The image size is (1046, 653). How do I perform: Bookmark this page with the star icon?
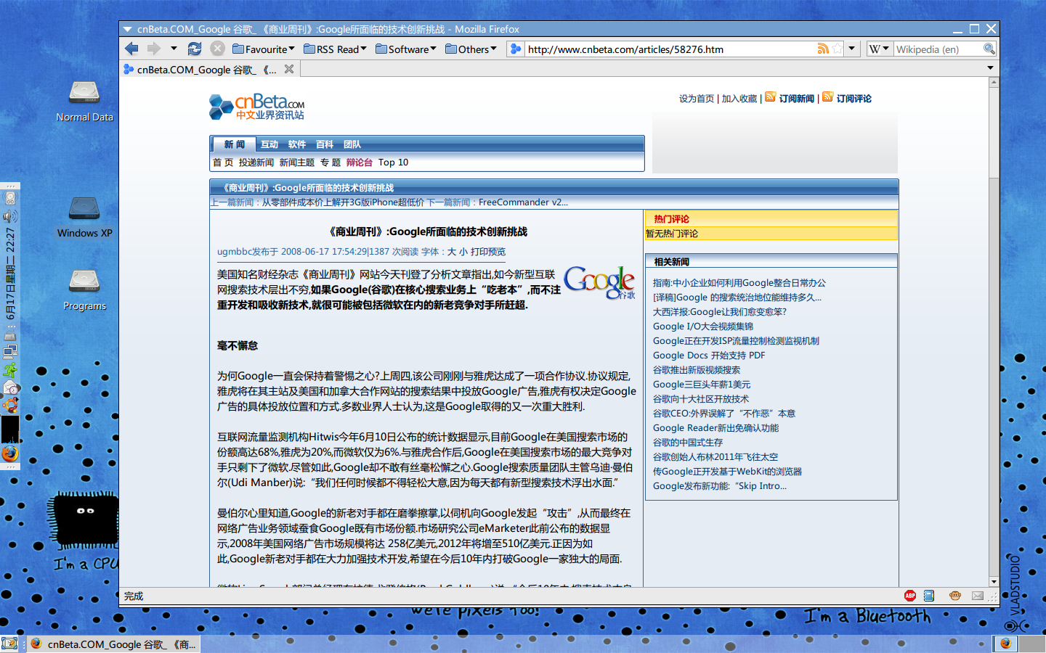838,49
